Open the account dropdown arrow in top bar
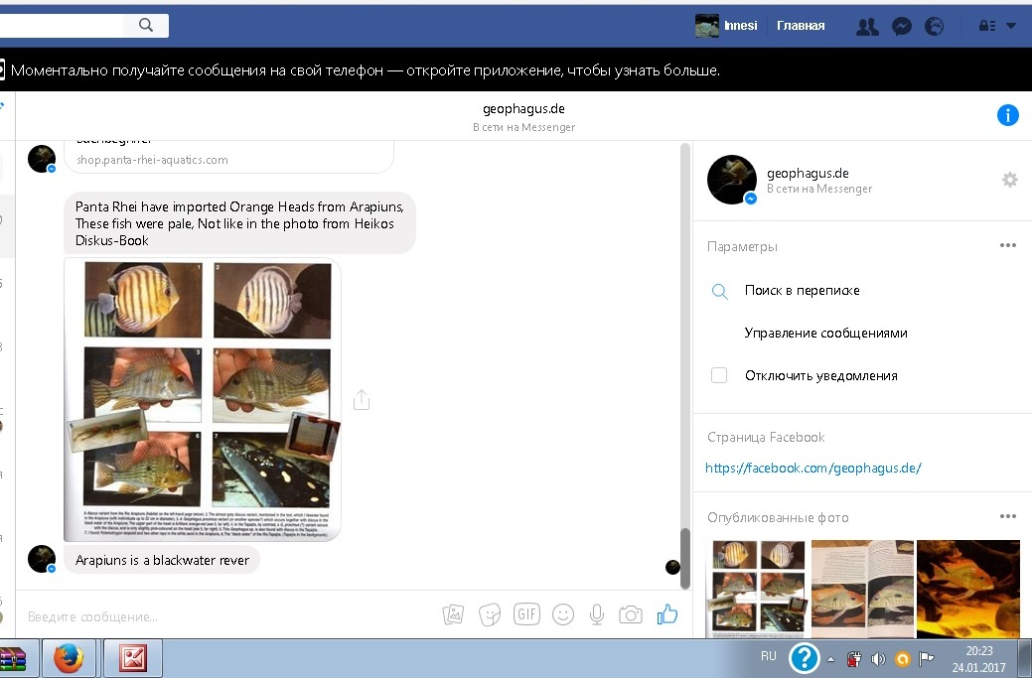 [1011, 27]
